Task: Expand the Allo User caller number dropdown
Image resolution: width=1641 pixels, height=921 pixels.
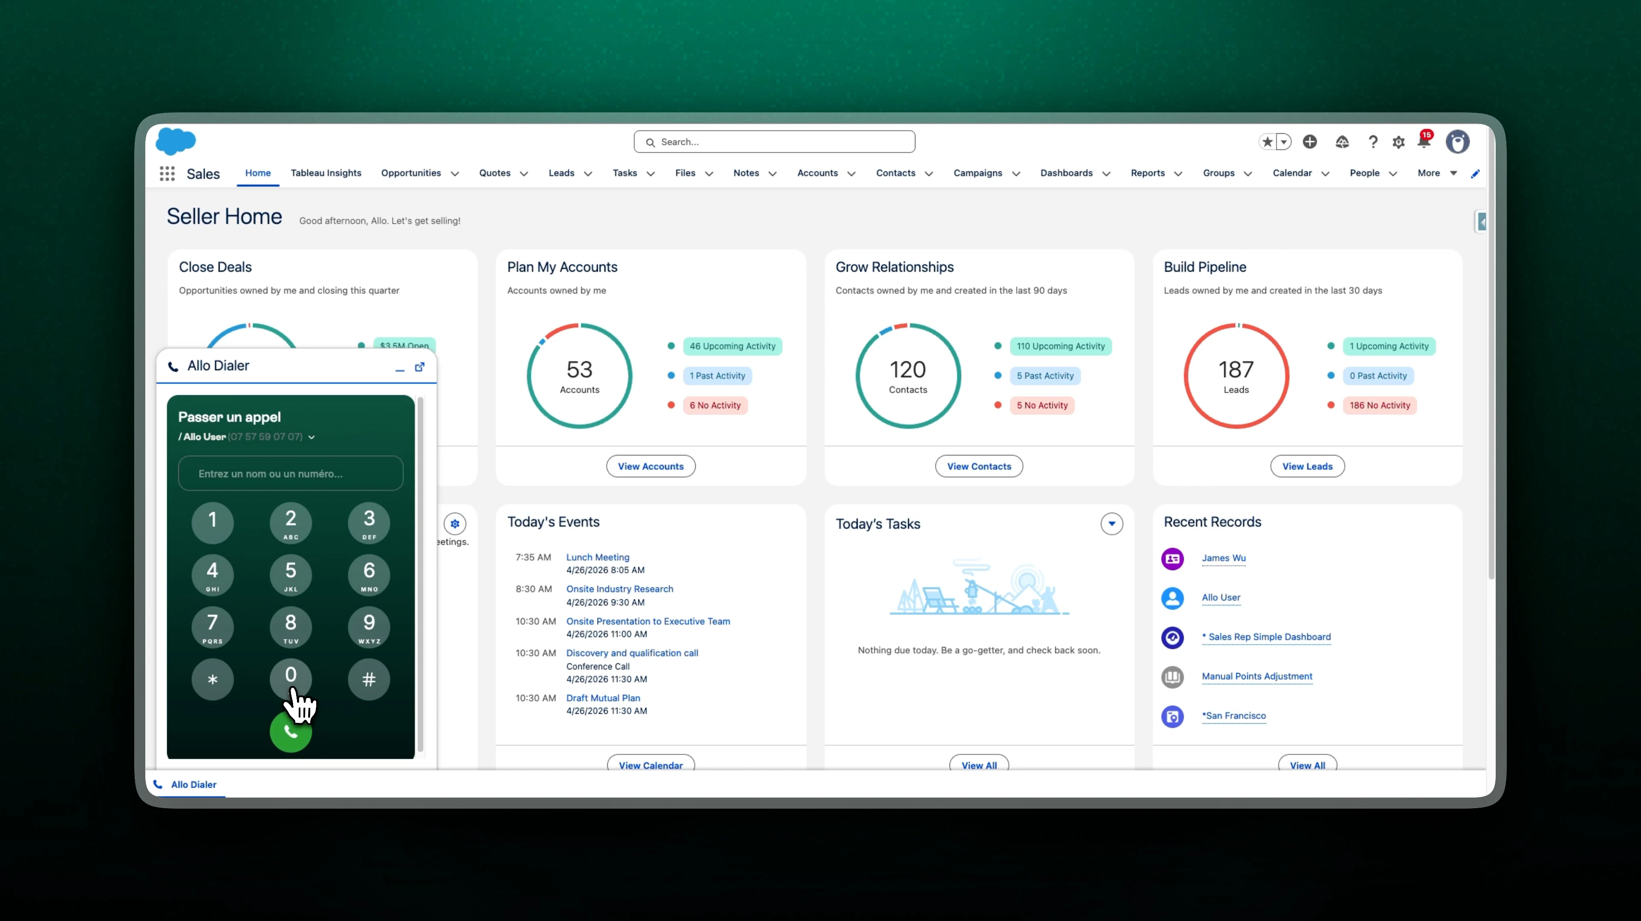Action: [312, 437]
